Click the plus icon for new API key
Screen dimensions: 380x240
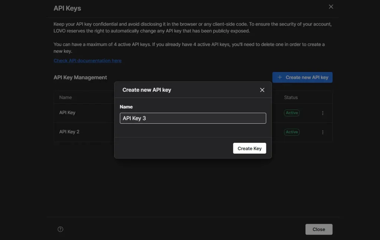click(x=280, y=77)
